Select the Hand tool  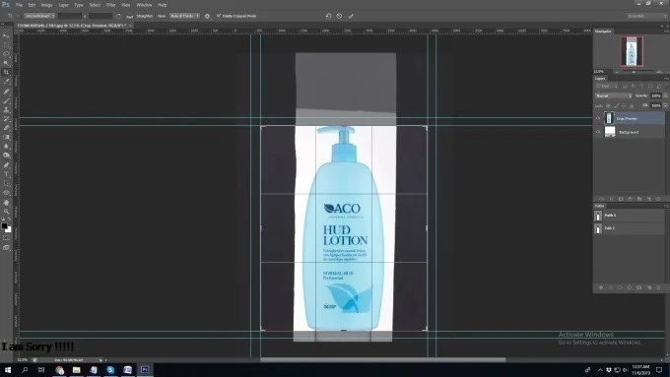[x=6, y=203]
